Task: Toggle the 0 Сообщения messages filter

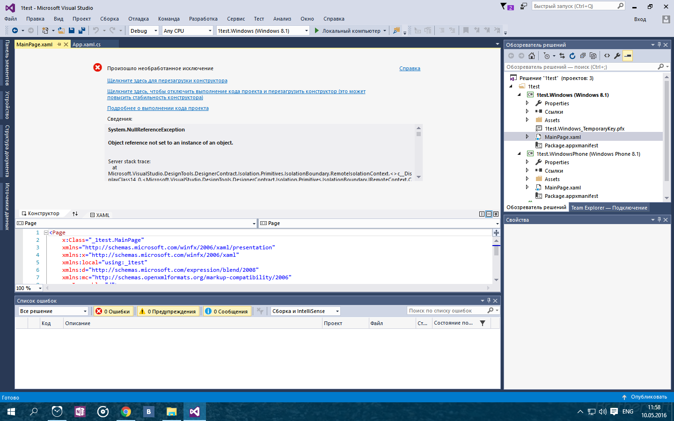Action: click(x=227, y=311)
